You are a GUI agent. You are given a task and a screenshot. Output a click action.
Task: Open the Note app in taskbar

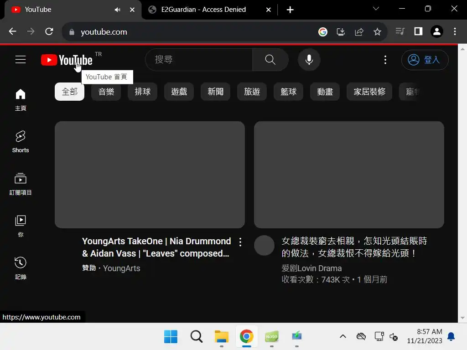272,337
